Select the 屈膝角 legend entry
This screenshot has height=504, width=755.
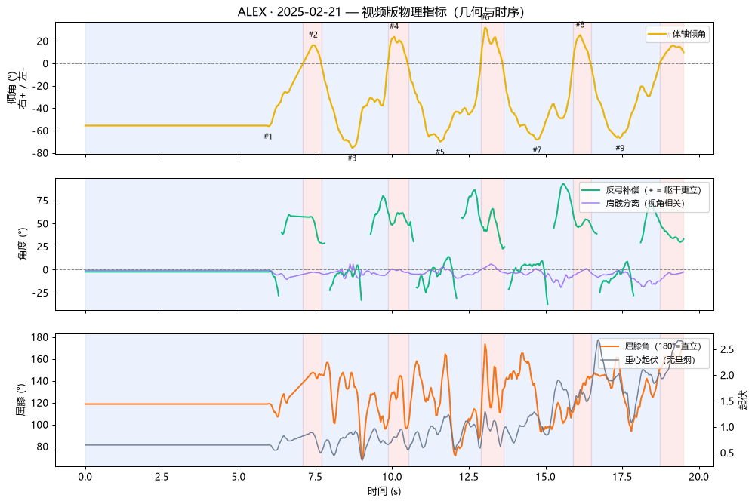pyautogui.click(x=651, y=346)
